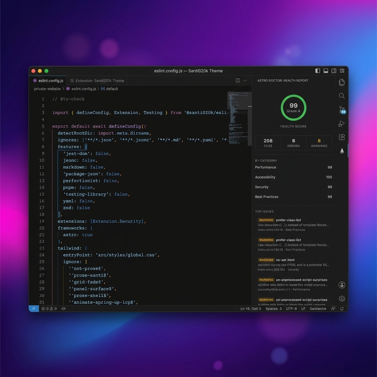Select the Performance category row
This screenshot has height=377, width=377.
(x=293, y=168)
